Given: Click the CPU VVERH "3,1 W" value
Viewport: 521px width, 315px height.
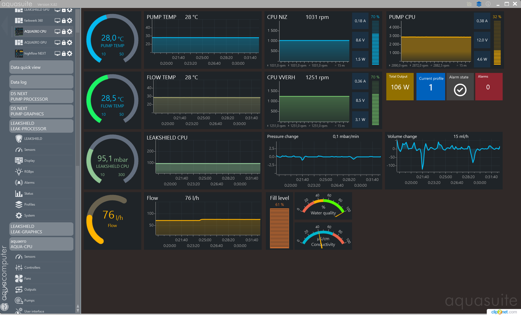Looking at the screenshot, I should 360,120.
